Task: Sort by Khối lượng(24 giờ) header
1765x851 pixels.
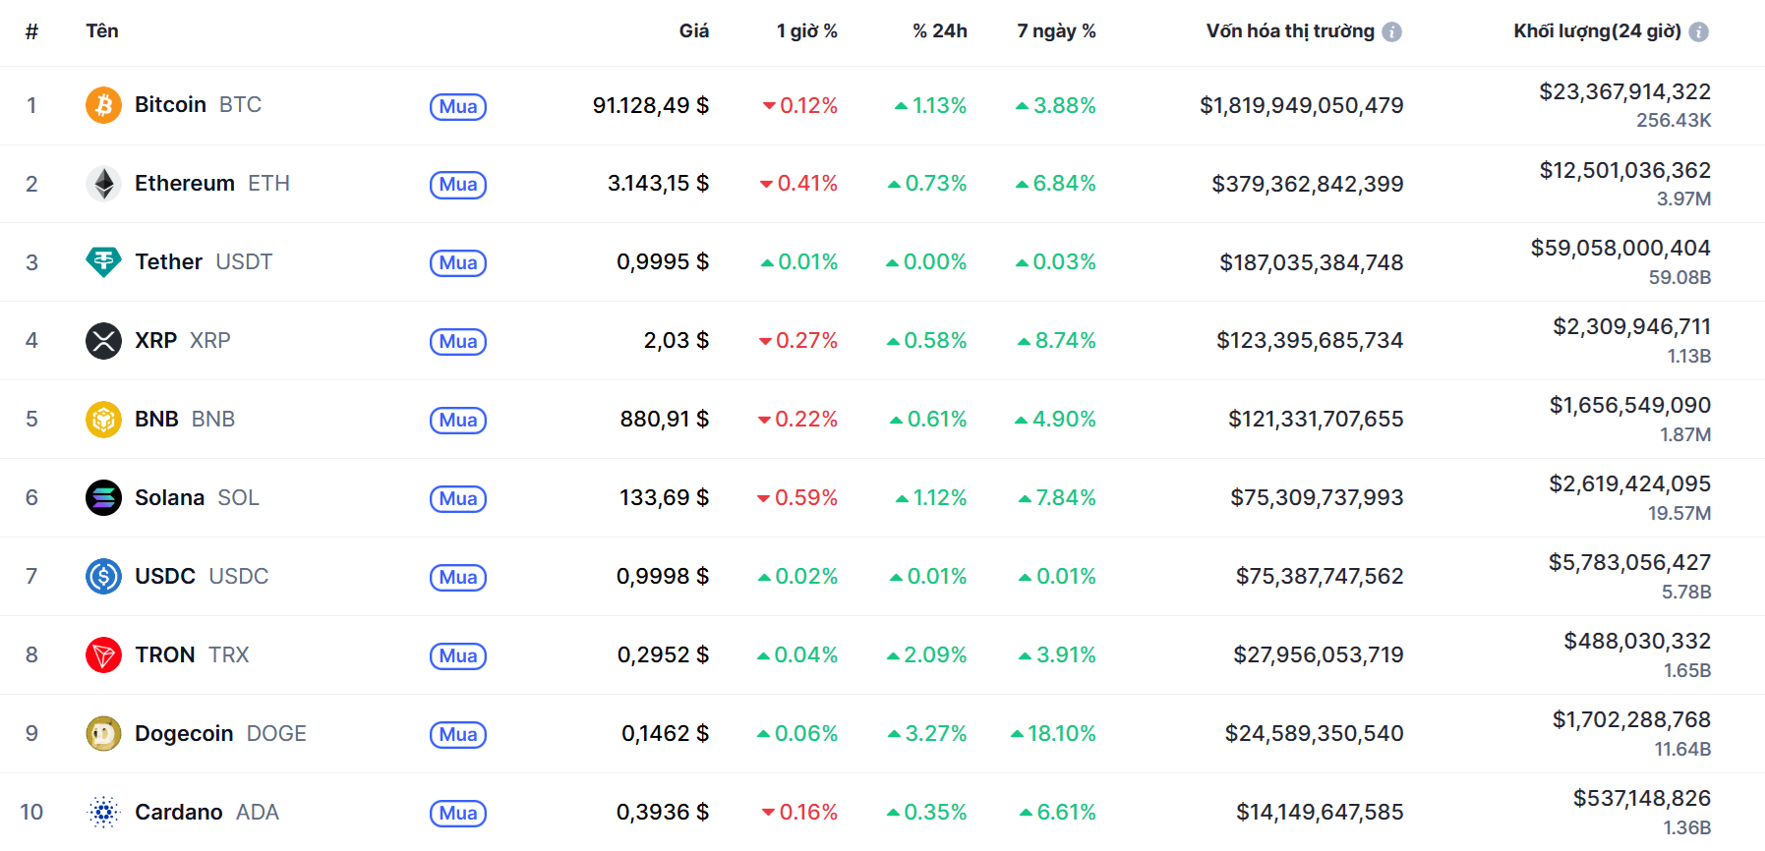Action: click(1598, 31)
